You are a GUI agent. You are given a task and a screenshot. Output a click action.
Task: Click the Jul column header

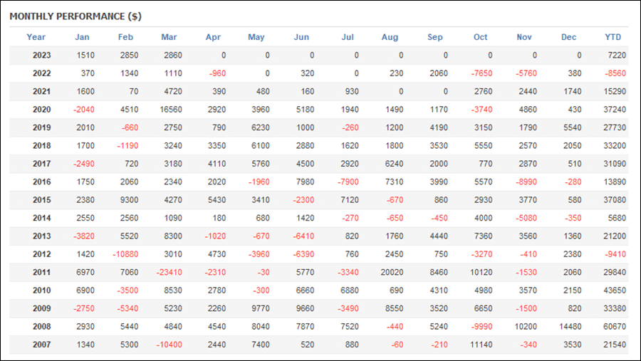tap(348, 37)
